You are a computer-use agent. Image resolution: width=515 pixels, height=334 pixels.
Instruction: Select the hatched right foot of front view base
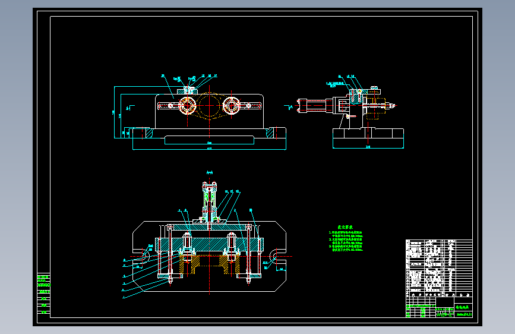point(270,133)
